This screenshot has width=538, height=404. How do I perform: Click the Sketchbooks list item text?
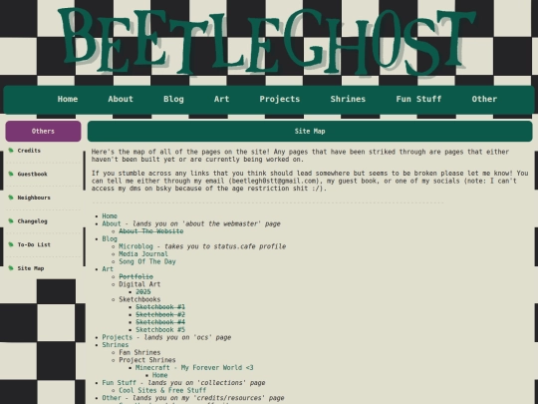pyautogui.click(x=139, y=299)
